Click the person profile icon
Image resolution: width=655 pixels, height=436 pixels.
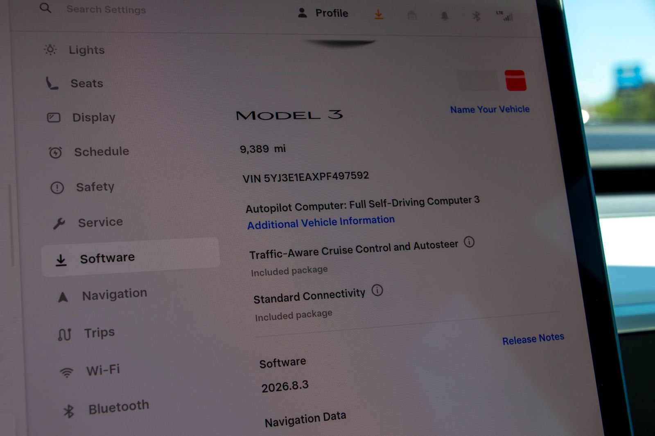coord(302,13)
